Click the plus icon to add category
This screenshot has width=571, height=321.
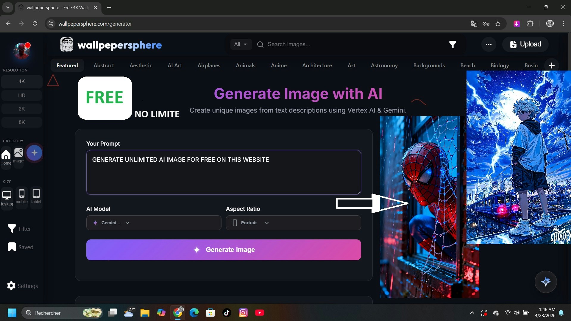pos(551,66)
